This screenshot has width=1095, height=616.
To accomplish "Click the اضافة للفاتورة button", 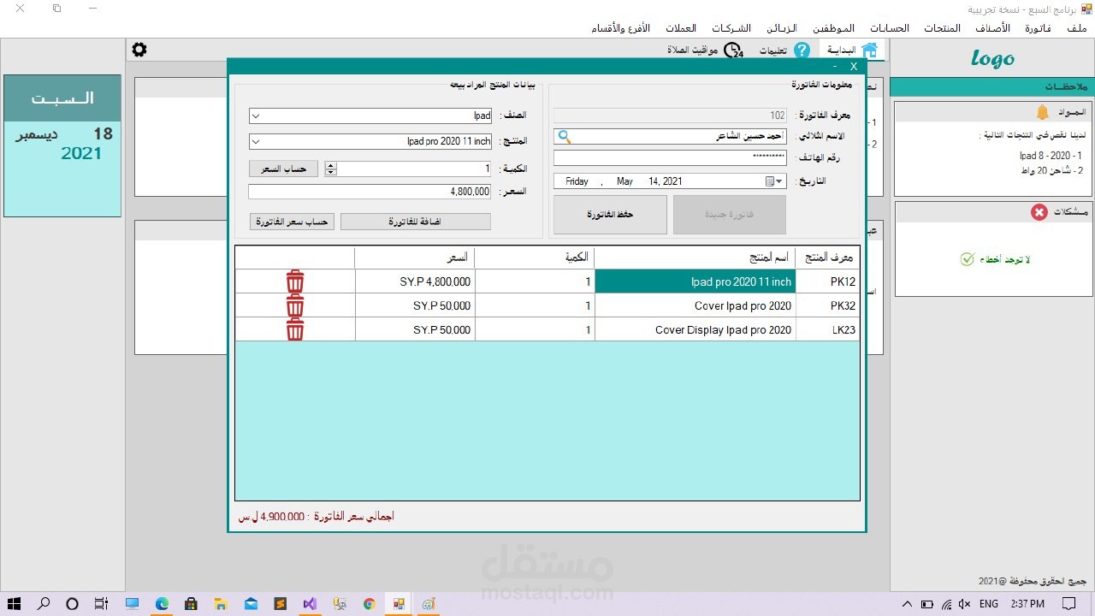I will [x=415, y=222].
